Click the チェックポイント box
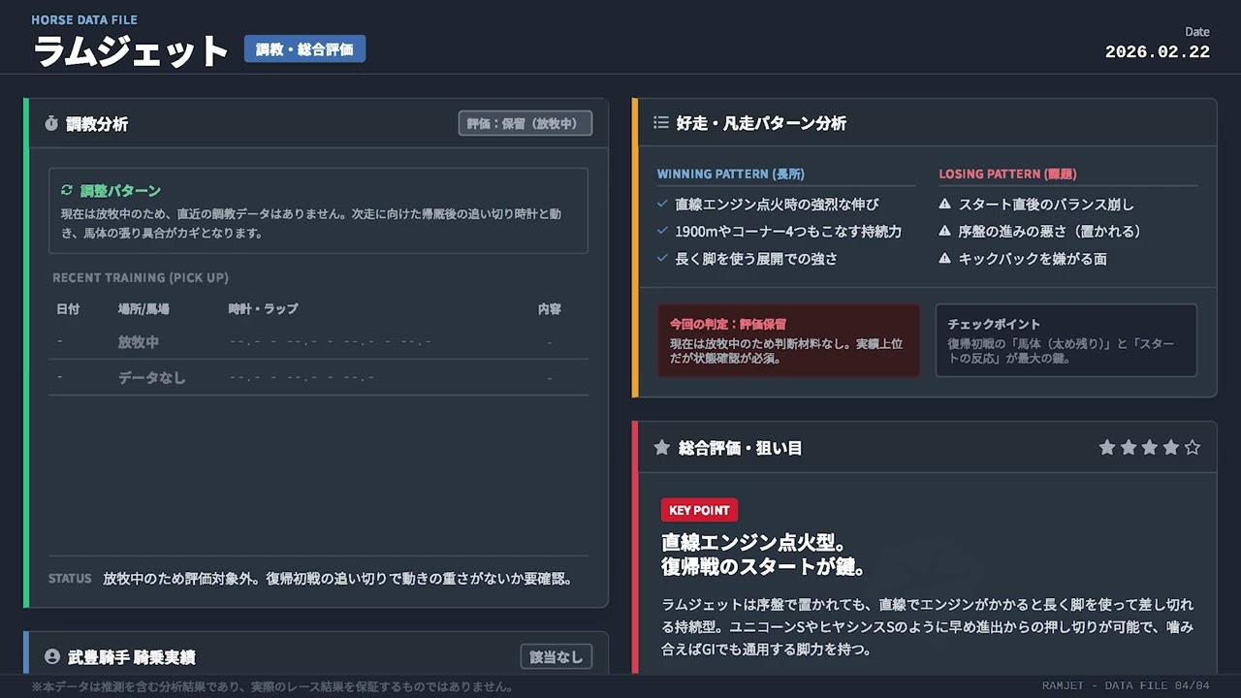Viewport: 1241px width, 698px height. pos(1066,340)
